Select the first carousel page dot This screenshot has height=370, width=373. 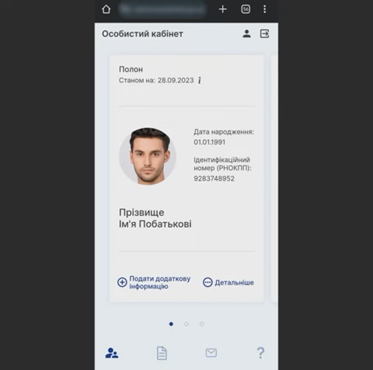171,324
